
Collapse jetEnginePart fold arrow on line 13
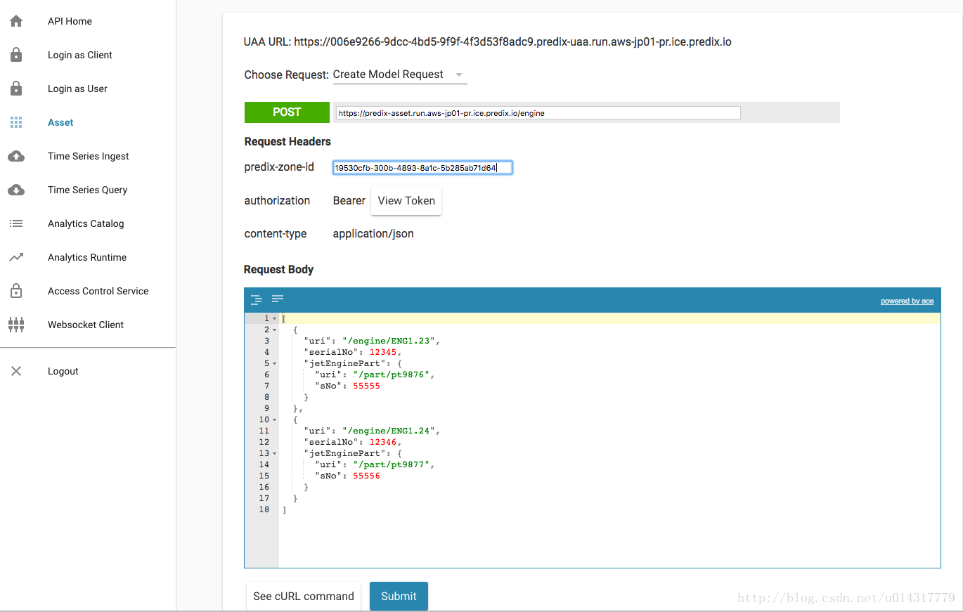coord(274,453)
